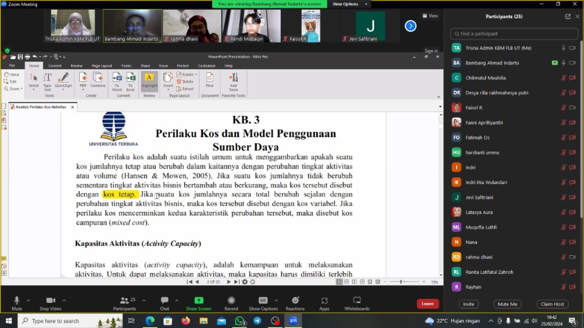The height and width of the screenshot is (328, 584).
Task: Click the red Leave button
Action: (427, 304)
